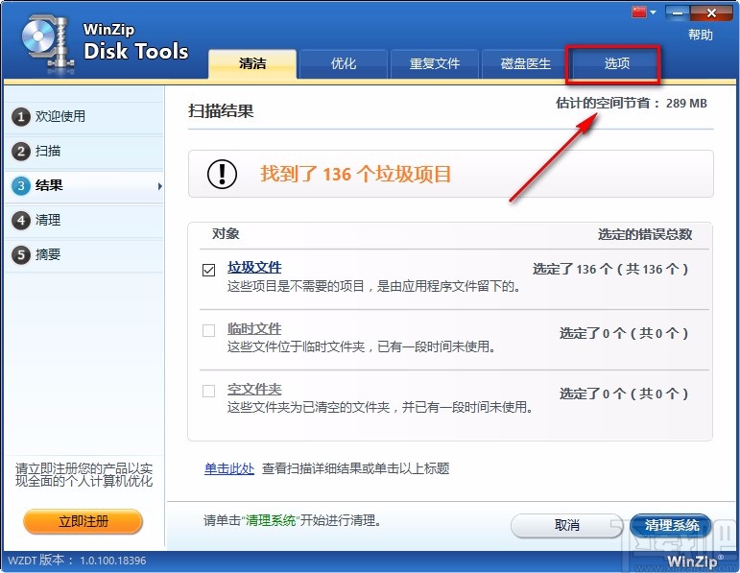Image resolution: width=740 pixels, height=573 pixels.
Task: Switch to the 优化 tab
Action: (x=344, y=63)
